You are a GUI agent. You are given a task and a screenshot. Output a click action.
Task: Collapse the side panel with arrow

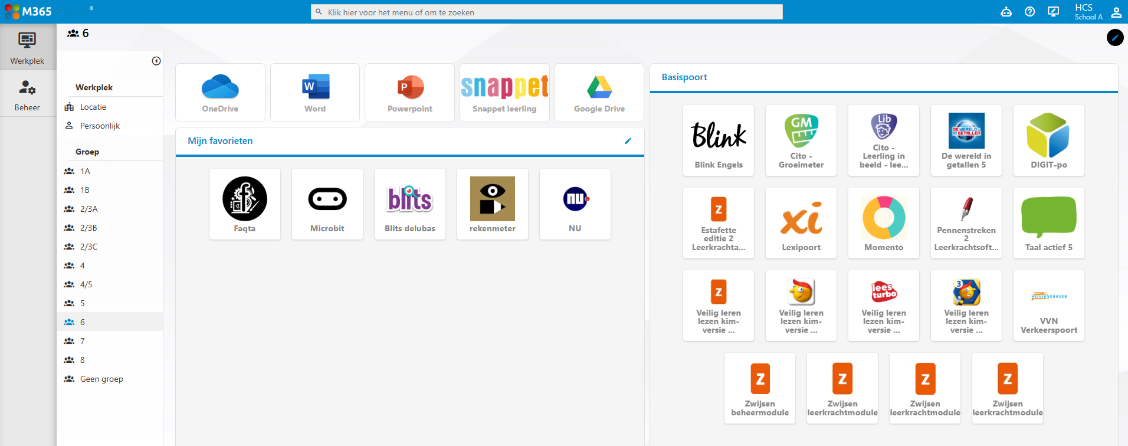[x=156, y=61]
